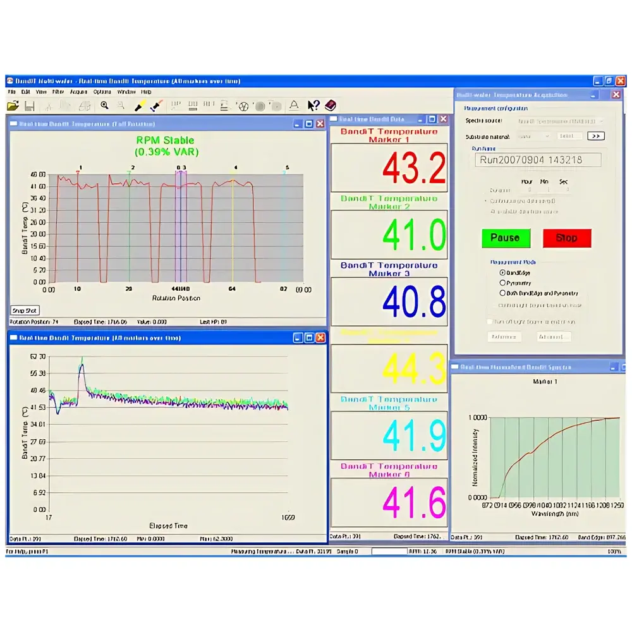The image size is (632, 632).
Task: Click green marker 2 line in rotation chart
Action: [x=129, y=226]
